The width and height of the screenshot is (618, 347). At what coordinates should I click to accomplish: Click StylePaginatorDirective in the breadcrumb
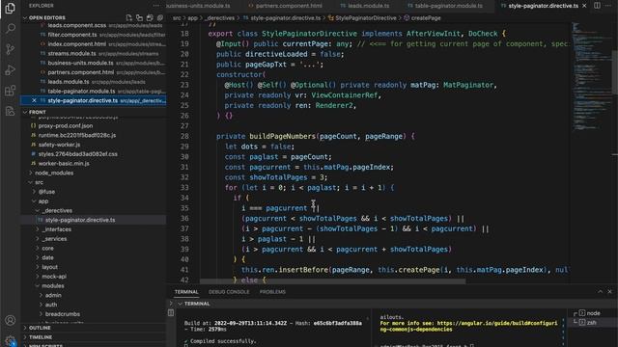click(365, 18)
